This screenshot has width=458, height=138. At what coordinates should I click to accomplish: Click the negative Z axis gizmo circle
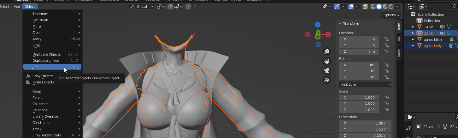318,44
